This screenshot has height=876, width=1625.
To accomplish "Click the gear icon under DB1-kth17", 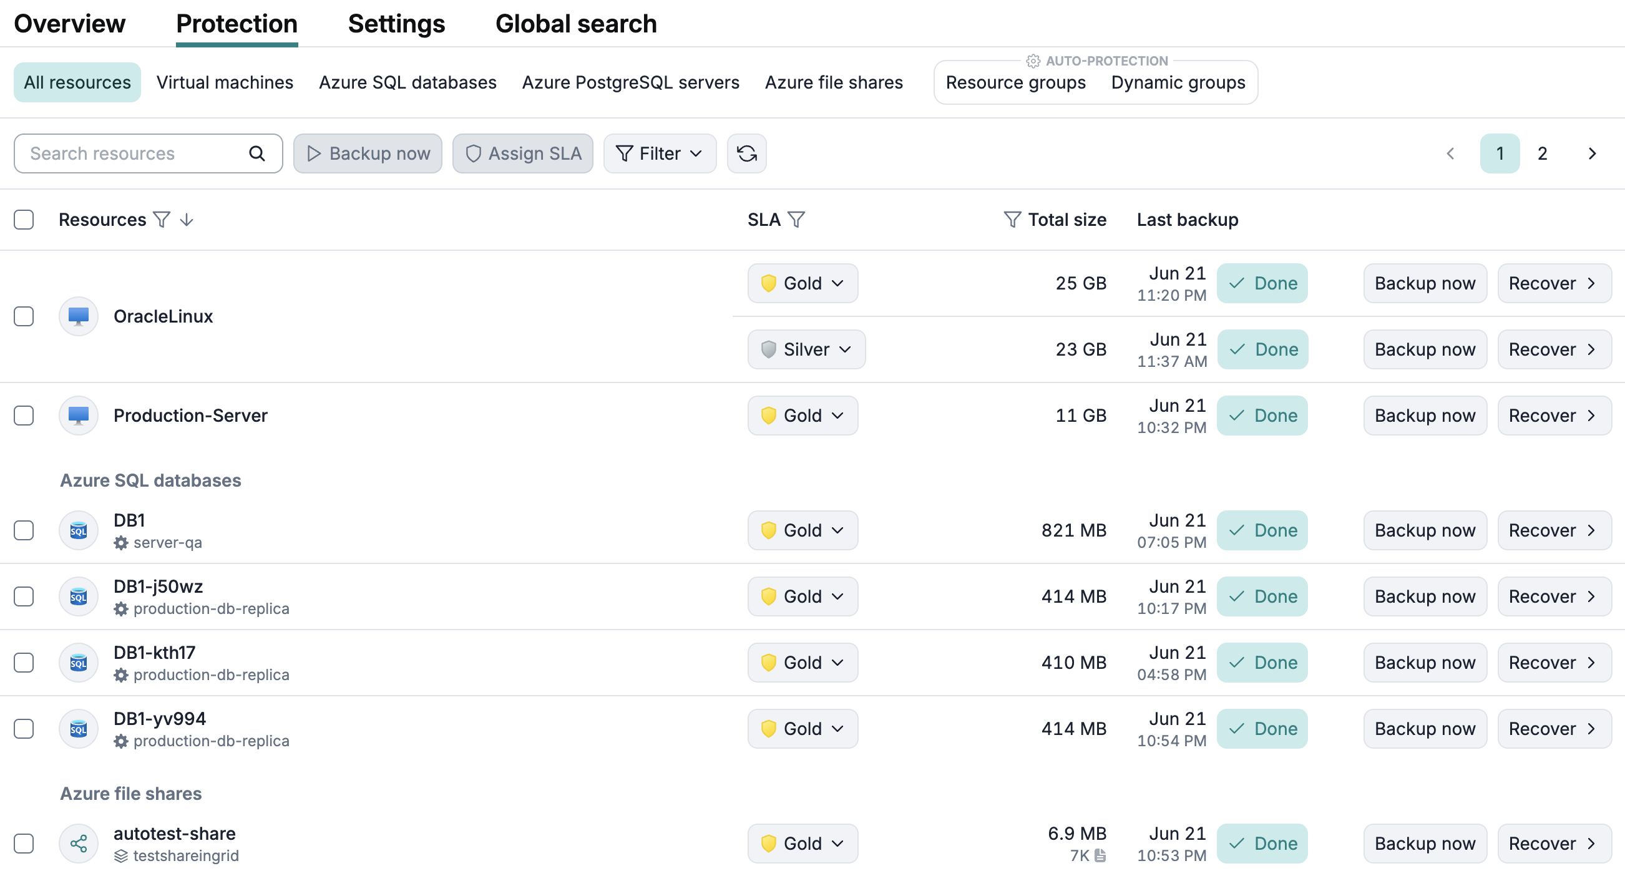I will [121, 676].
